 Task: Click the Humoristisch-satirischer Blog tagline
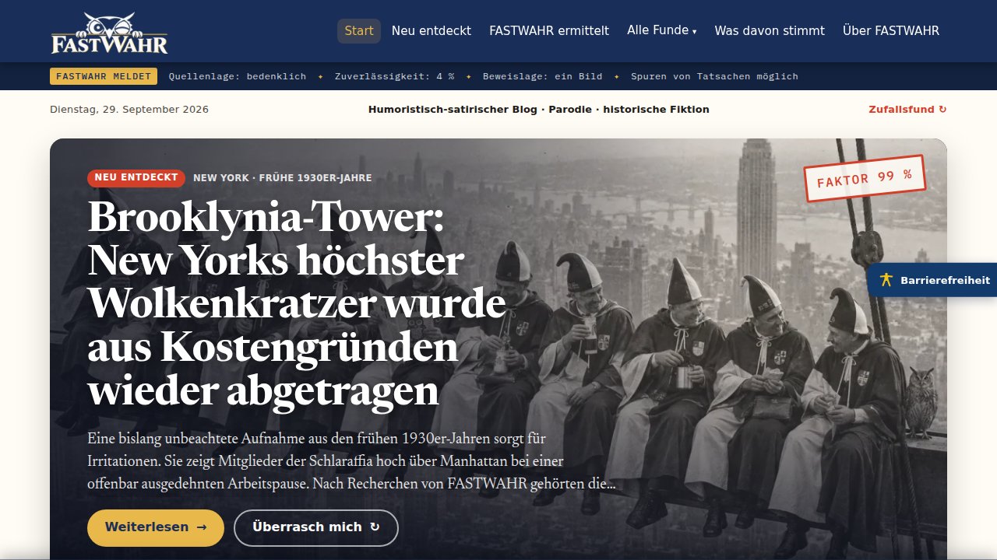tap(539, 110)
